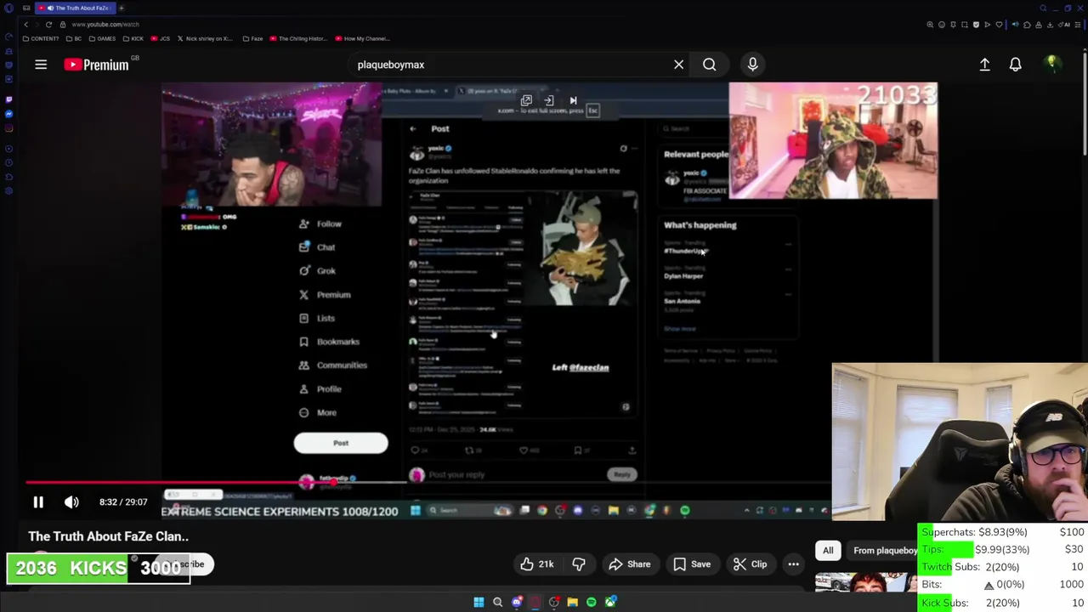Click the Subscribe button under the video
This screenshot has height=612, width=1088.
[x=184, y=564]
